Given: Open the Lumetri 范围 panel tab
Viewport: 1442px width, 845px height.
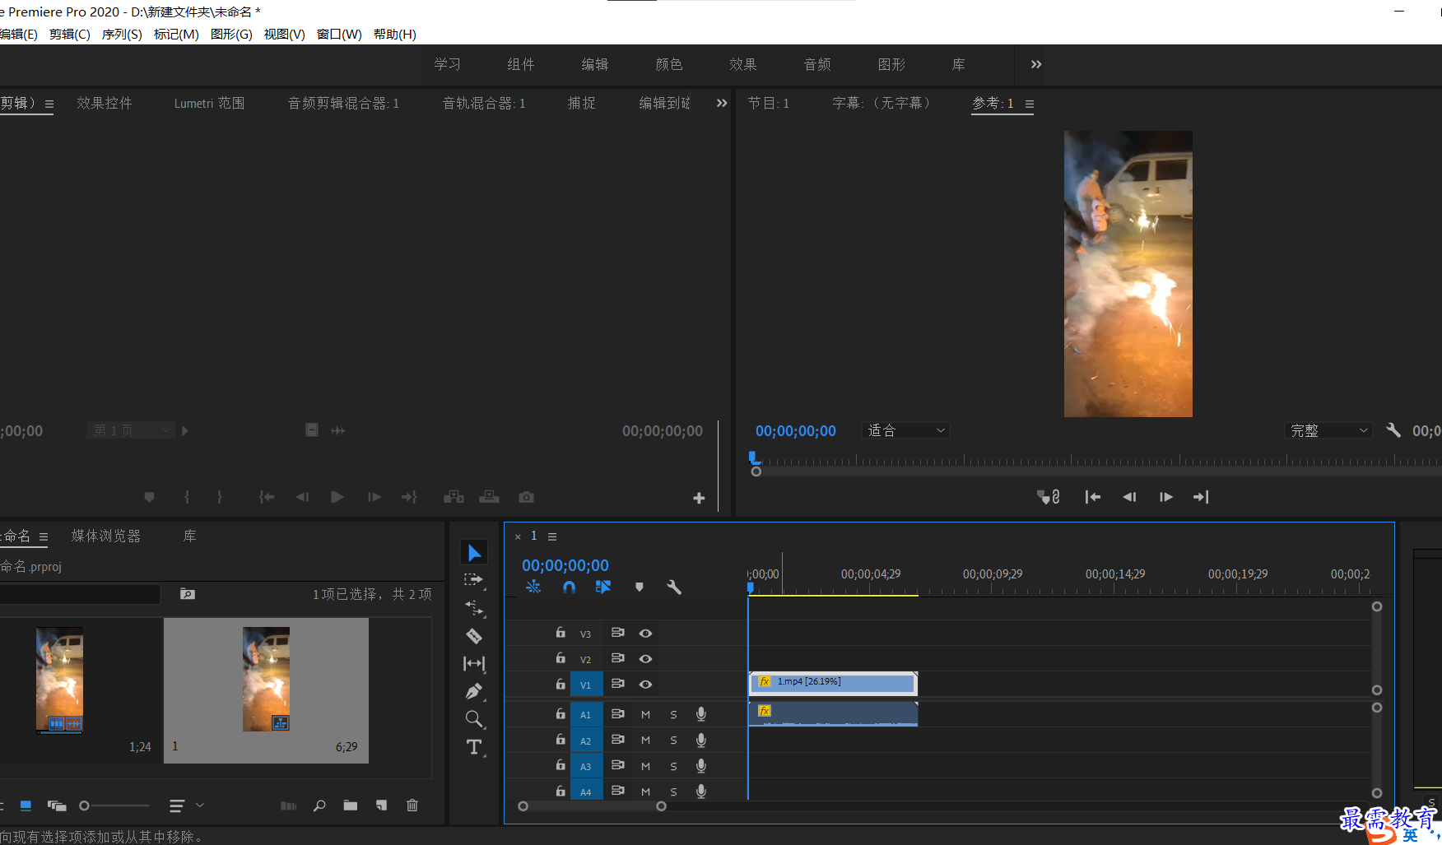Looking at the screenshot, I should pyautogui.click(x=209, y=103).
